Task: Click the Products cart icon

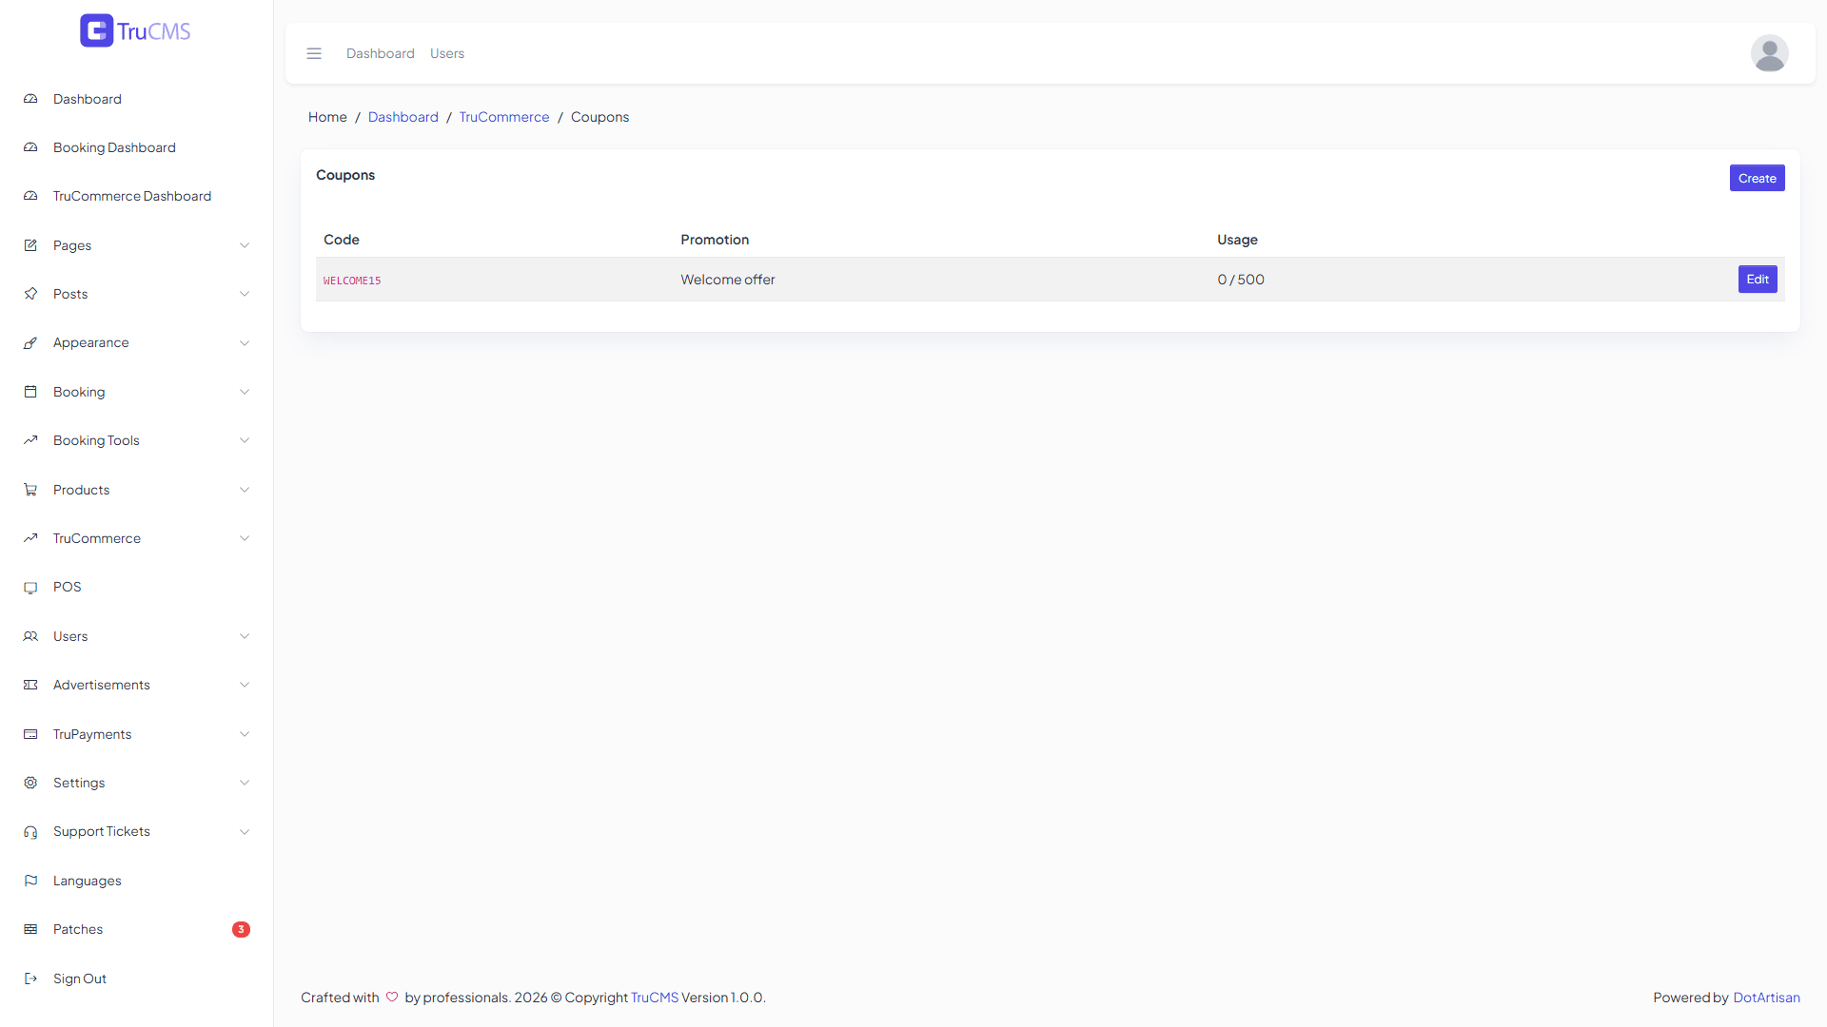Action: [x=30, y=490]
